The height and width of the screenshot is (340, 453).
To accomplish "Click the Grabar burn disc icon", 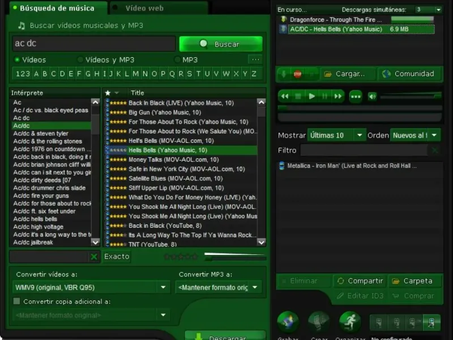I will (288, 322).
